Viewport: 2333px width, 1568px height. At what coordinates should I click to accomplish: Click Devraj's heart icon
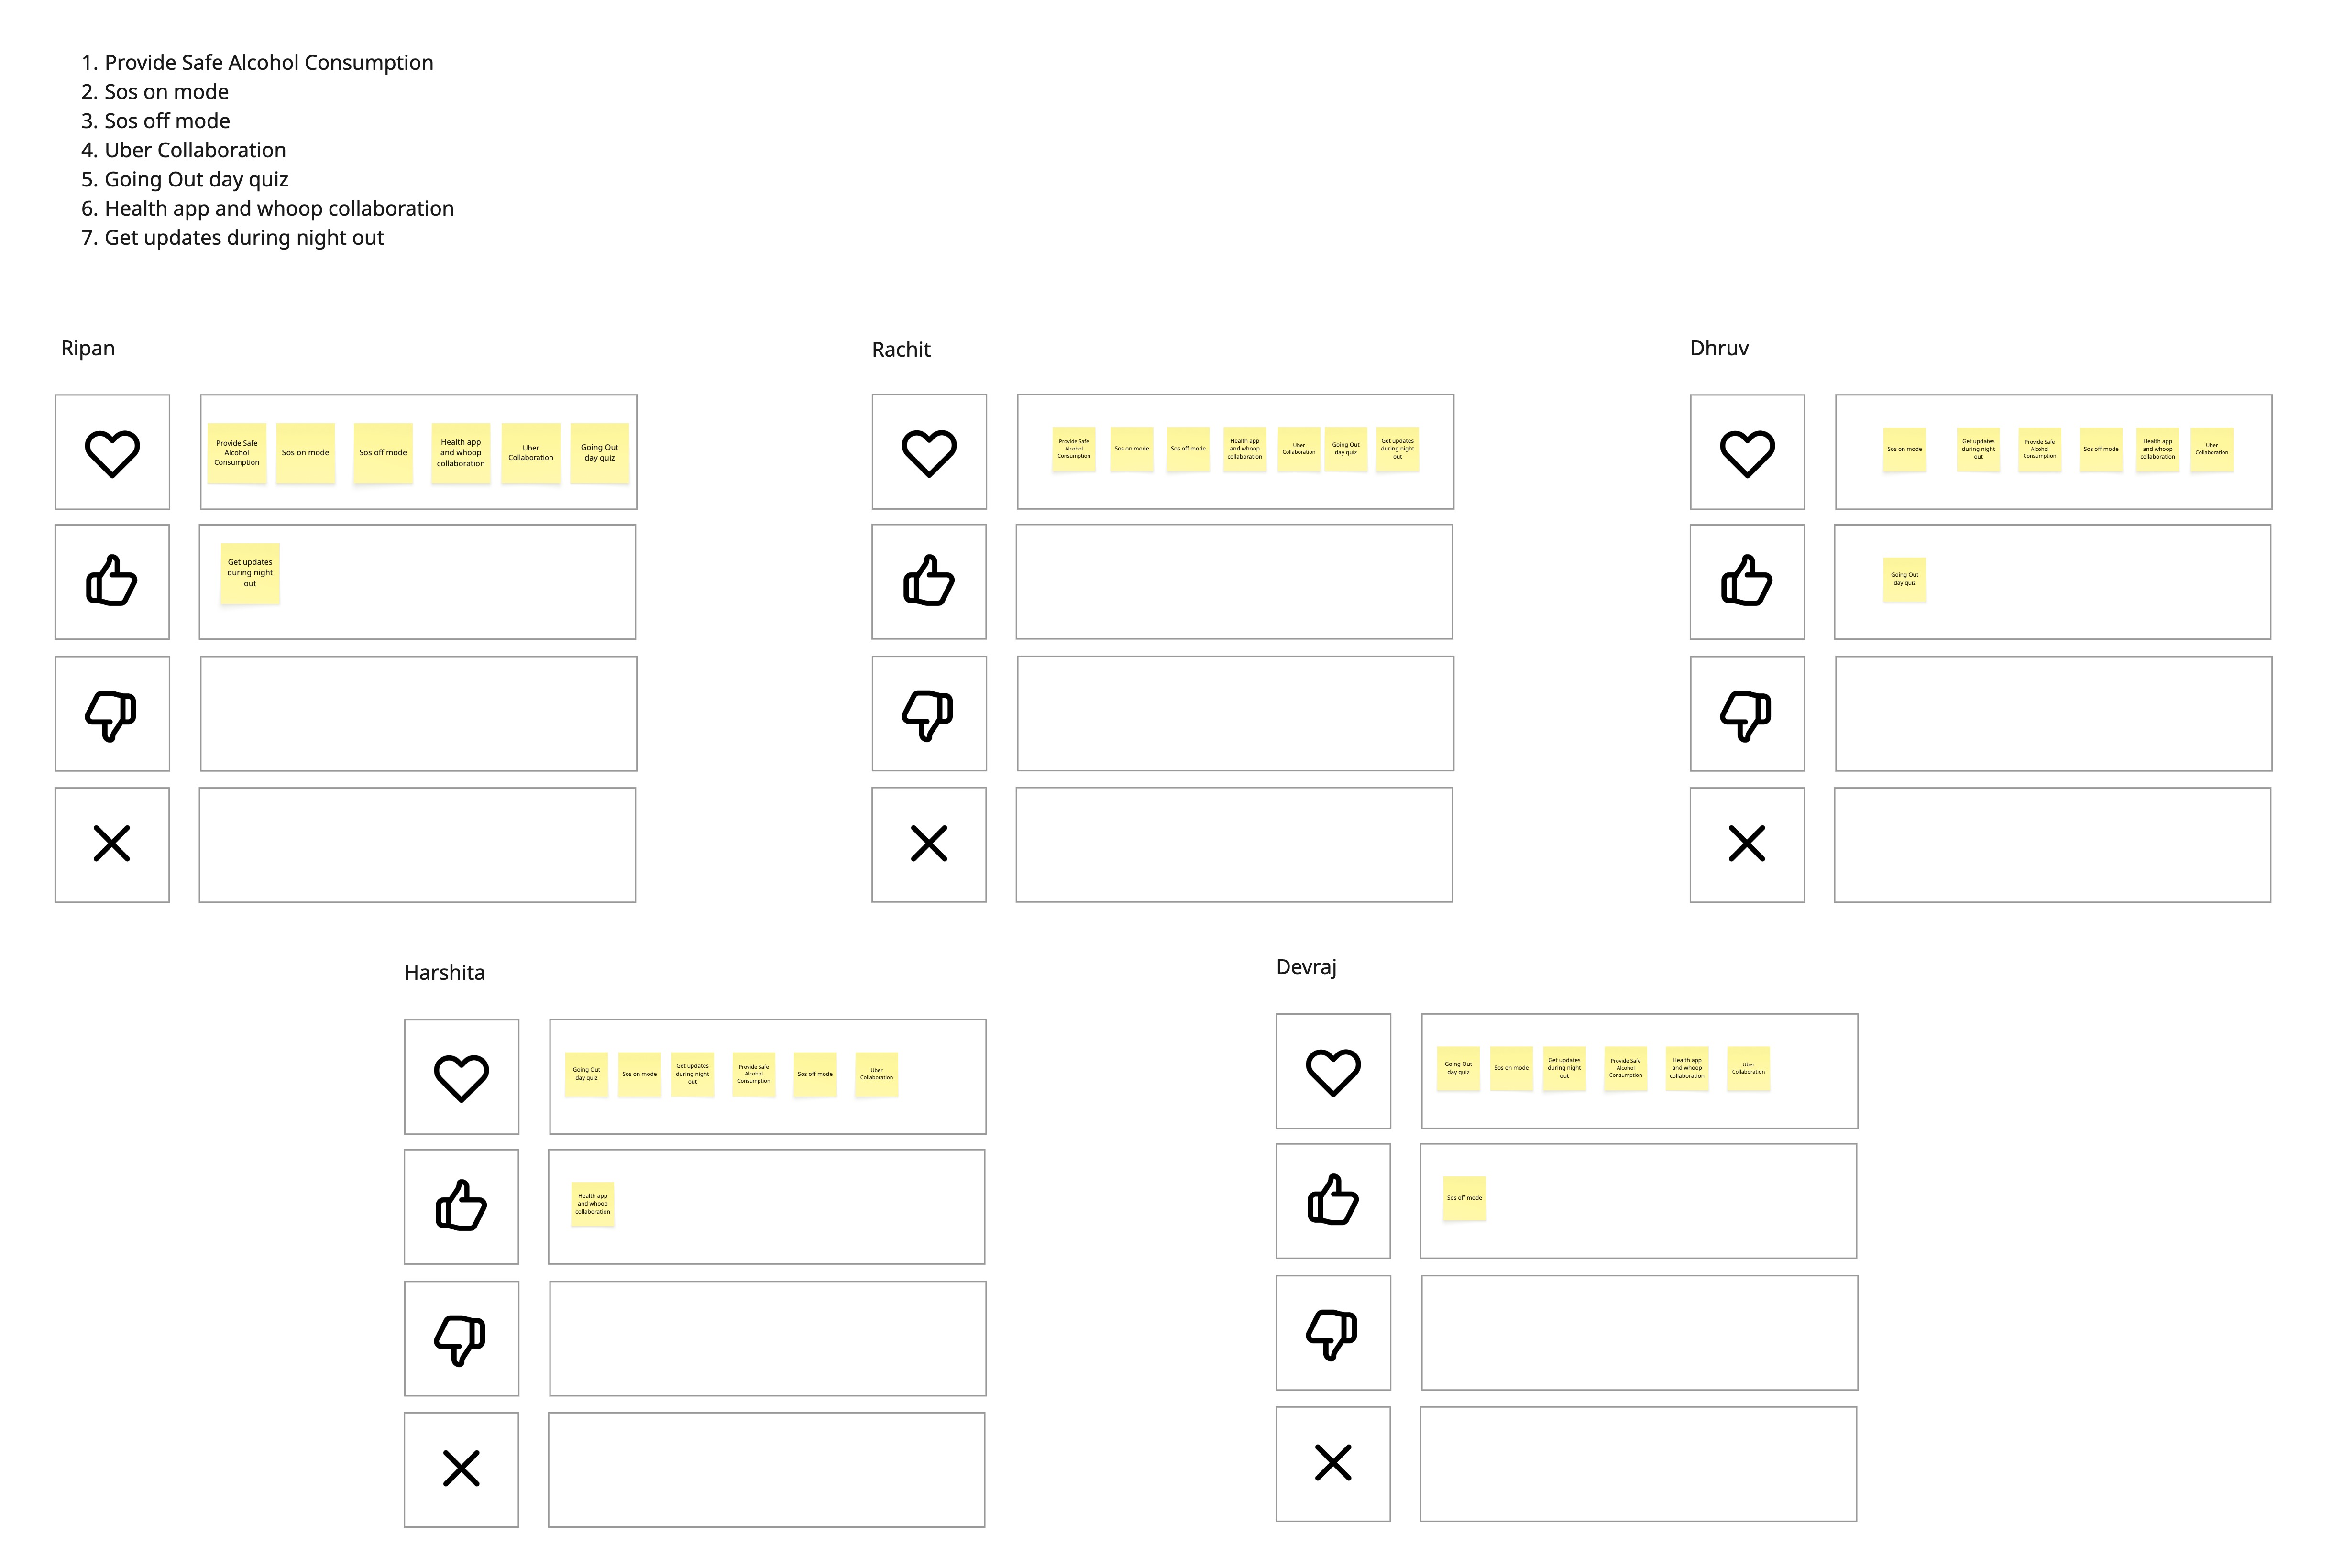pyautogui.click(x=1333, y=1072)
